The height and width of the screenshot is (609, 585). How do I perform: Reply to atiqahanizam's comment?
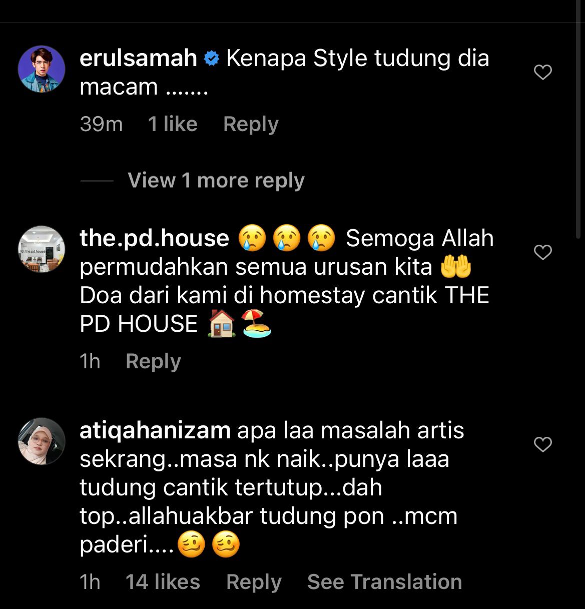pos(254,582)
